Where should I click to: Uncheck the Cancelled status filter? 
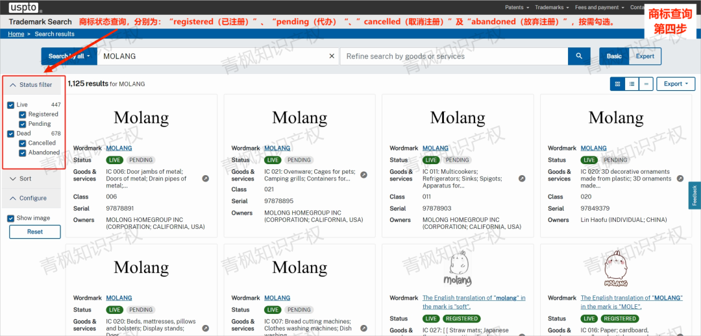(22, 143)
